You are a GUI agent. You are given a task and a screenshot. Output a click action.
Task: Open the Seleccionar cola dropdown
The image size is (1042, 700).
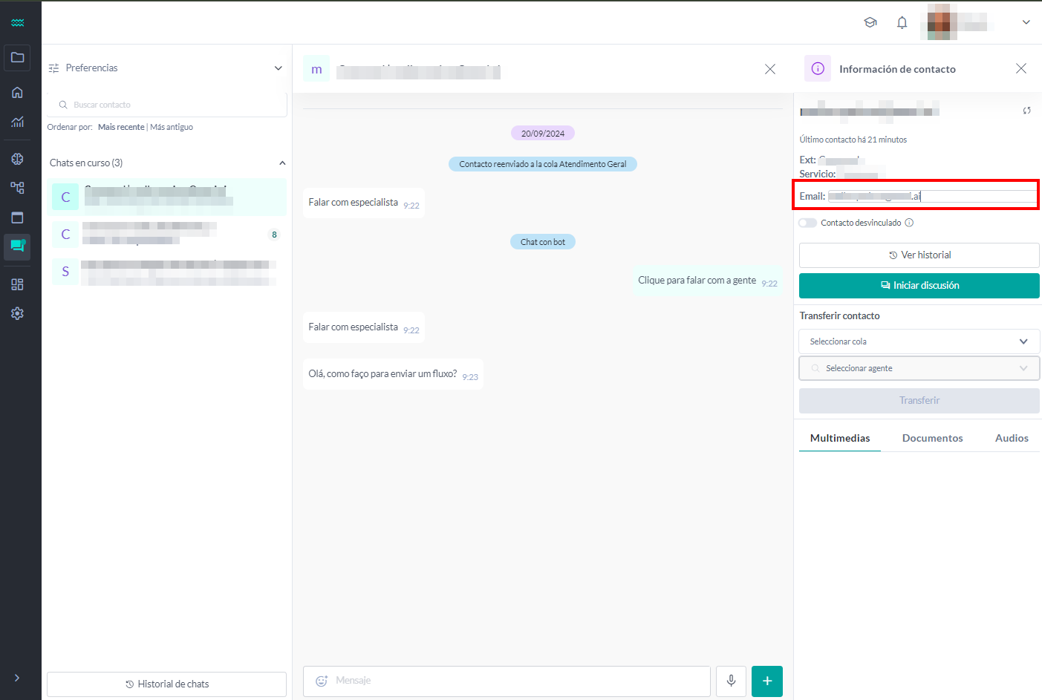[919, 341]
